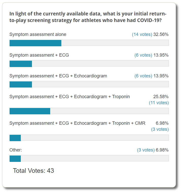Click the result bar under ECG + Echocardiogram option
Screen dimensions: 182x193
pyautogui.click(x=89, y=84)
